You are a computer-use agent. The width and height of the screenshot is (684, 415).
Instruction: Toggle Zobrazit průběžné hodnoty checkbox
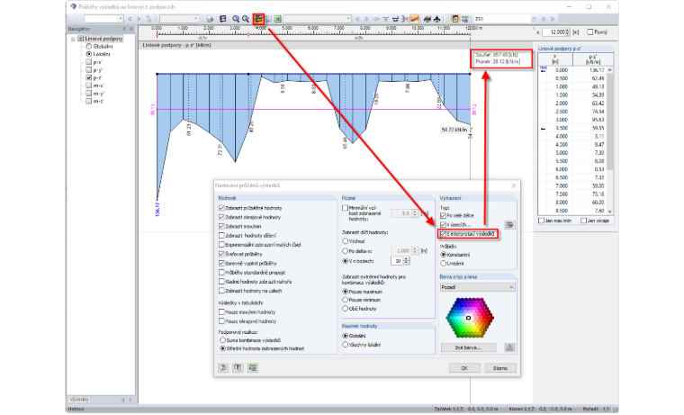(221, 208)
